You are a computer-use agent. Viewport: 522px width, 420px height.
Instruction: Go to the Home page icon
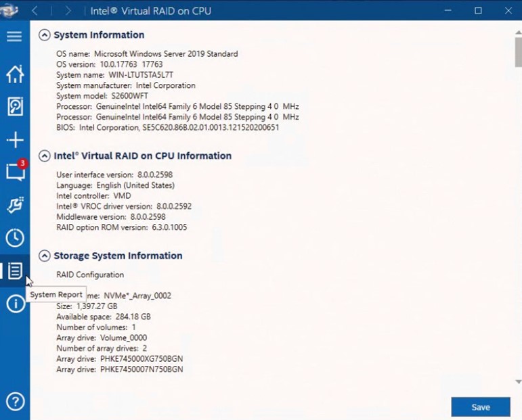coord(15,74)
